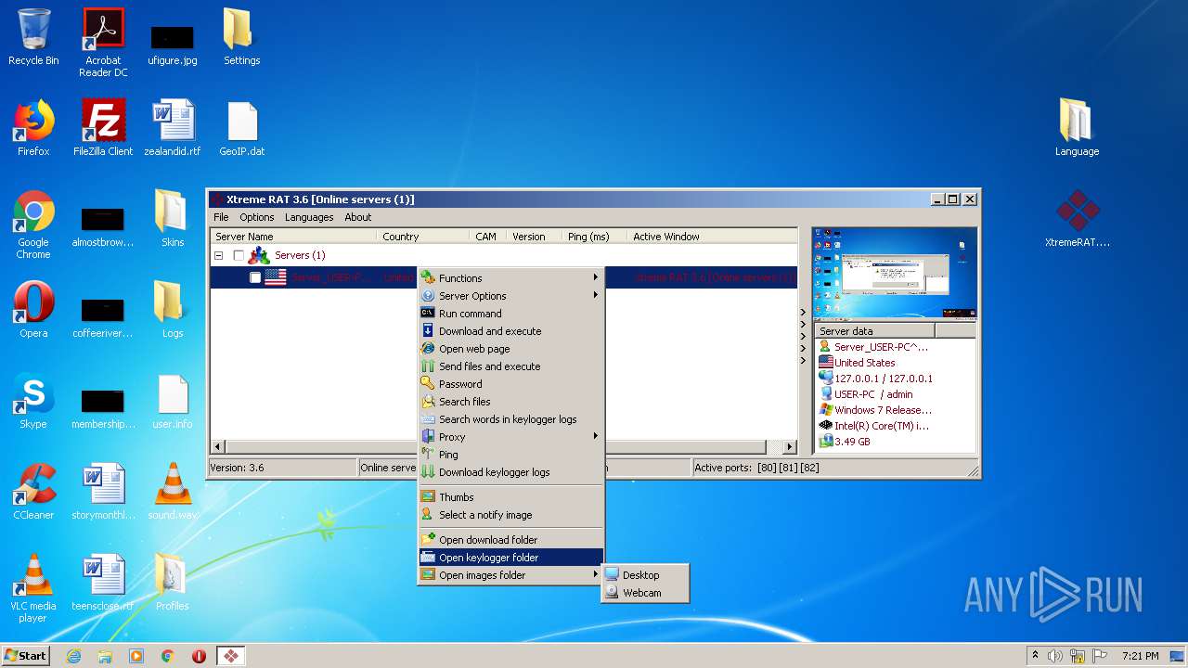Sort by Version column header
Screen dimensions: 1188x668
point(534,237)
